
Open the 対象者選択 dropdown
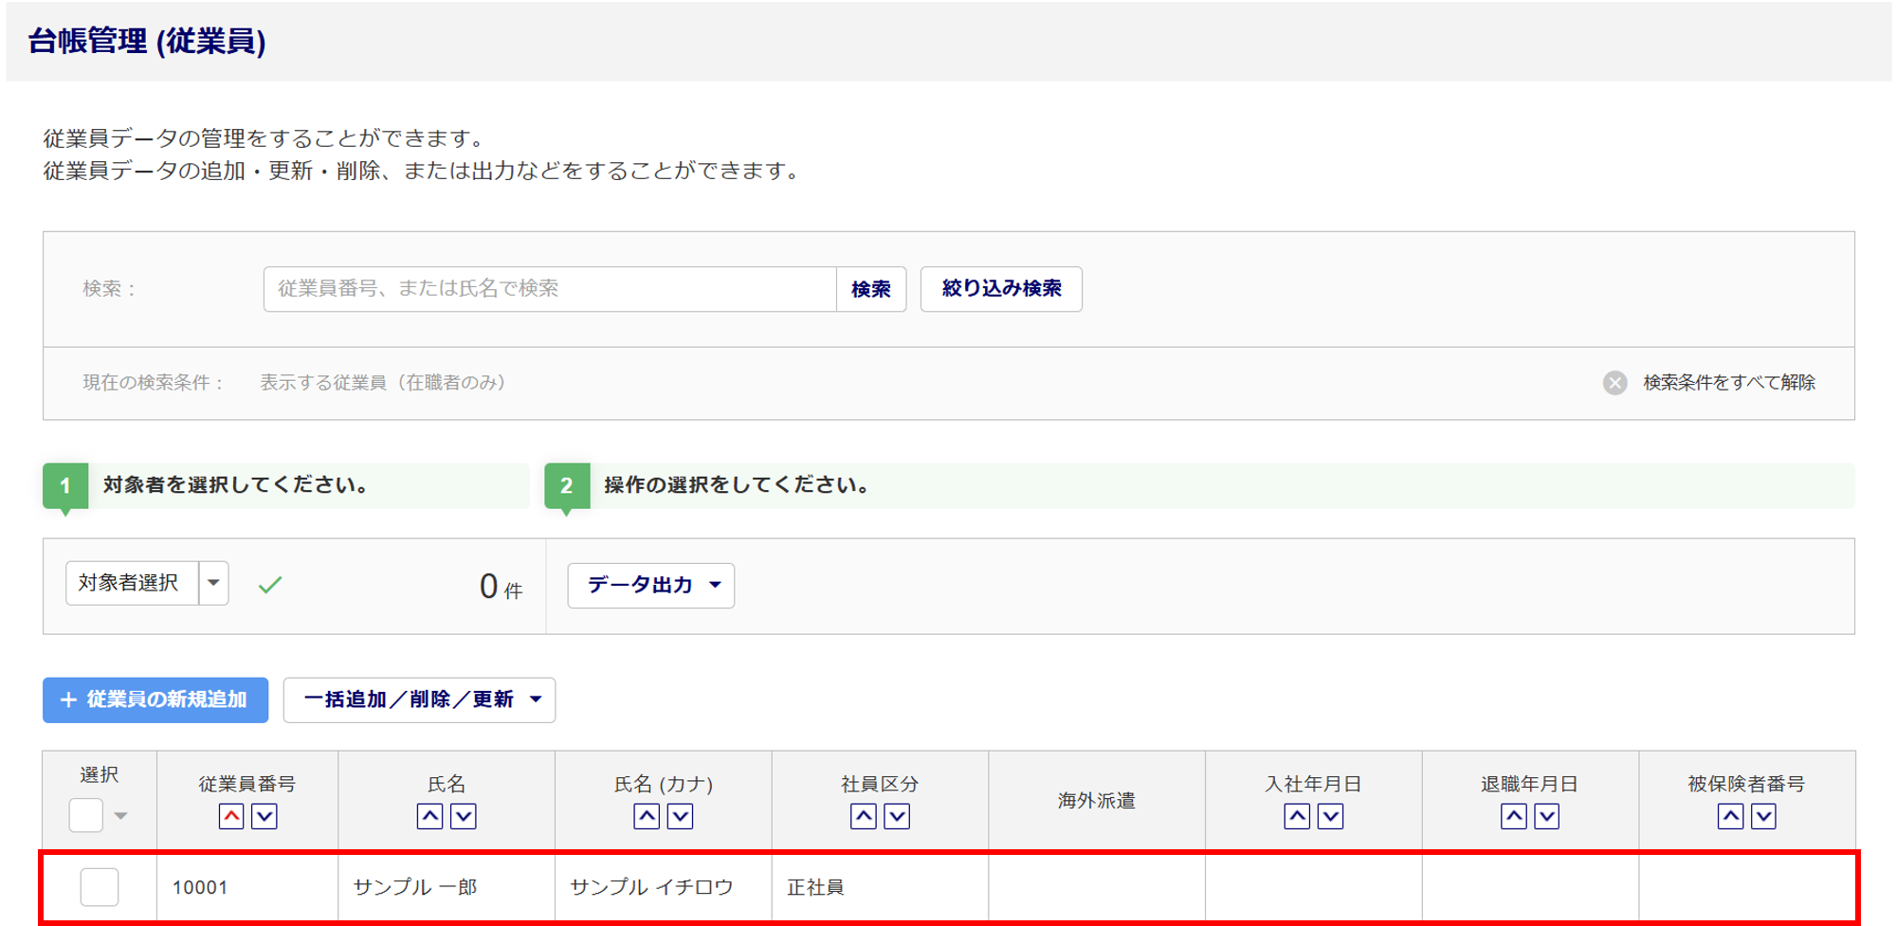click(x=213, y=583)
